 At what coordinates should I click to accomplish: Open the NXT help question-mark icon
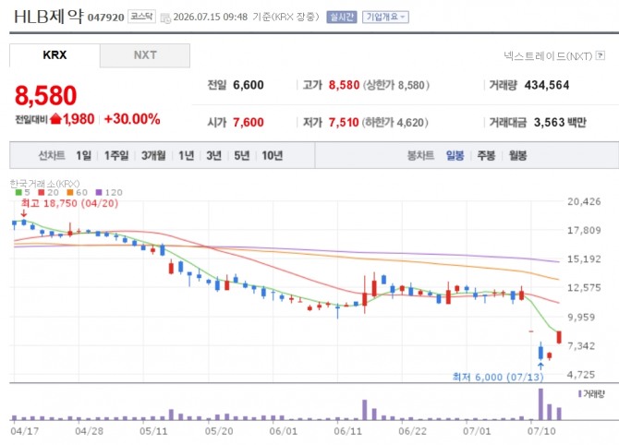click(600, 55)
